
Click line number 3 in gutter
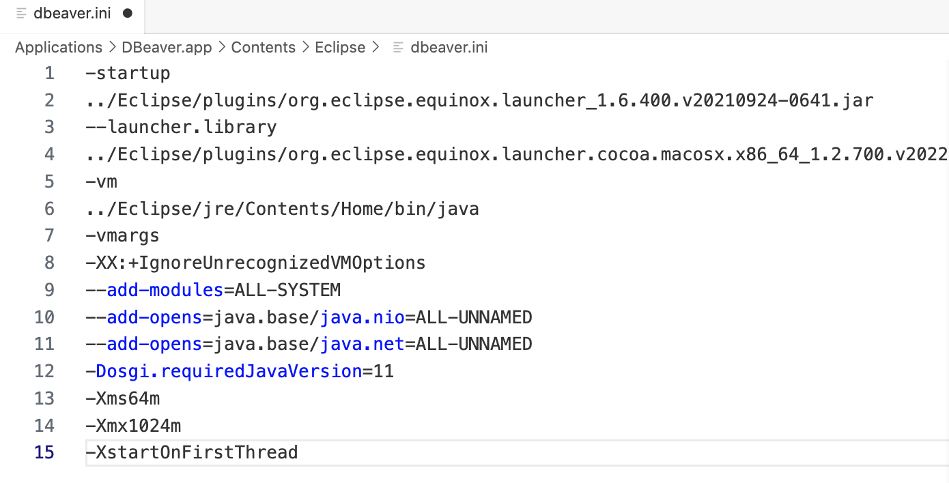coord(49,127)
